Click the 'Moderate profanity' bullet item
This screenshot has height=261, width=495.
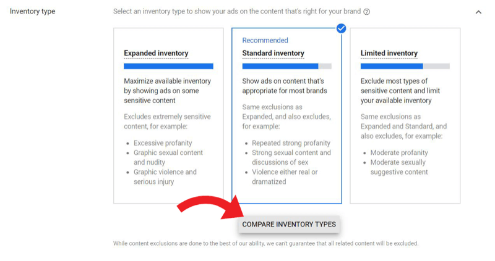(400, 152)
